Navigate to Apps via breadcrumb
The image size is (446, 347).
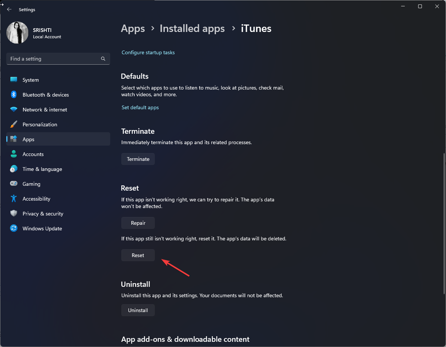[x=133, y=28]
